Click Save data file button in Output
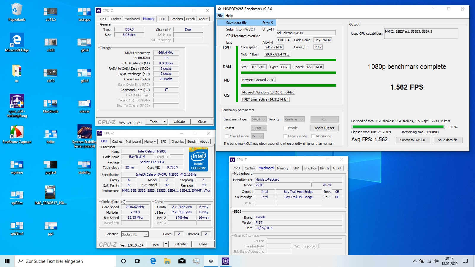 [447, 140]
